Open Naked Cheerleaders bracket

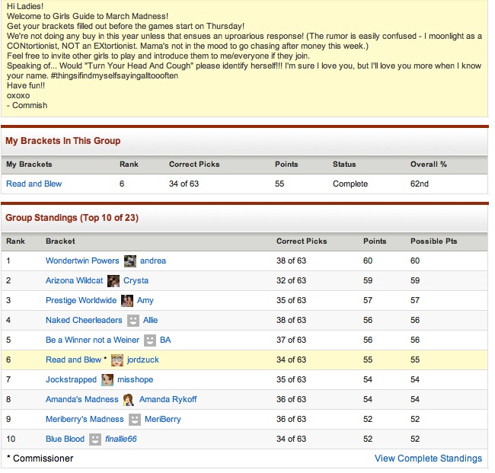pos(84,321)
